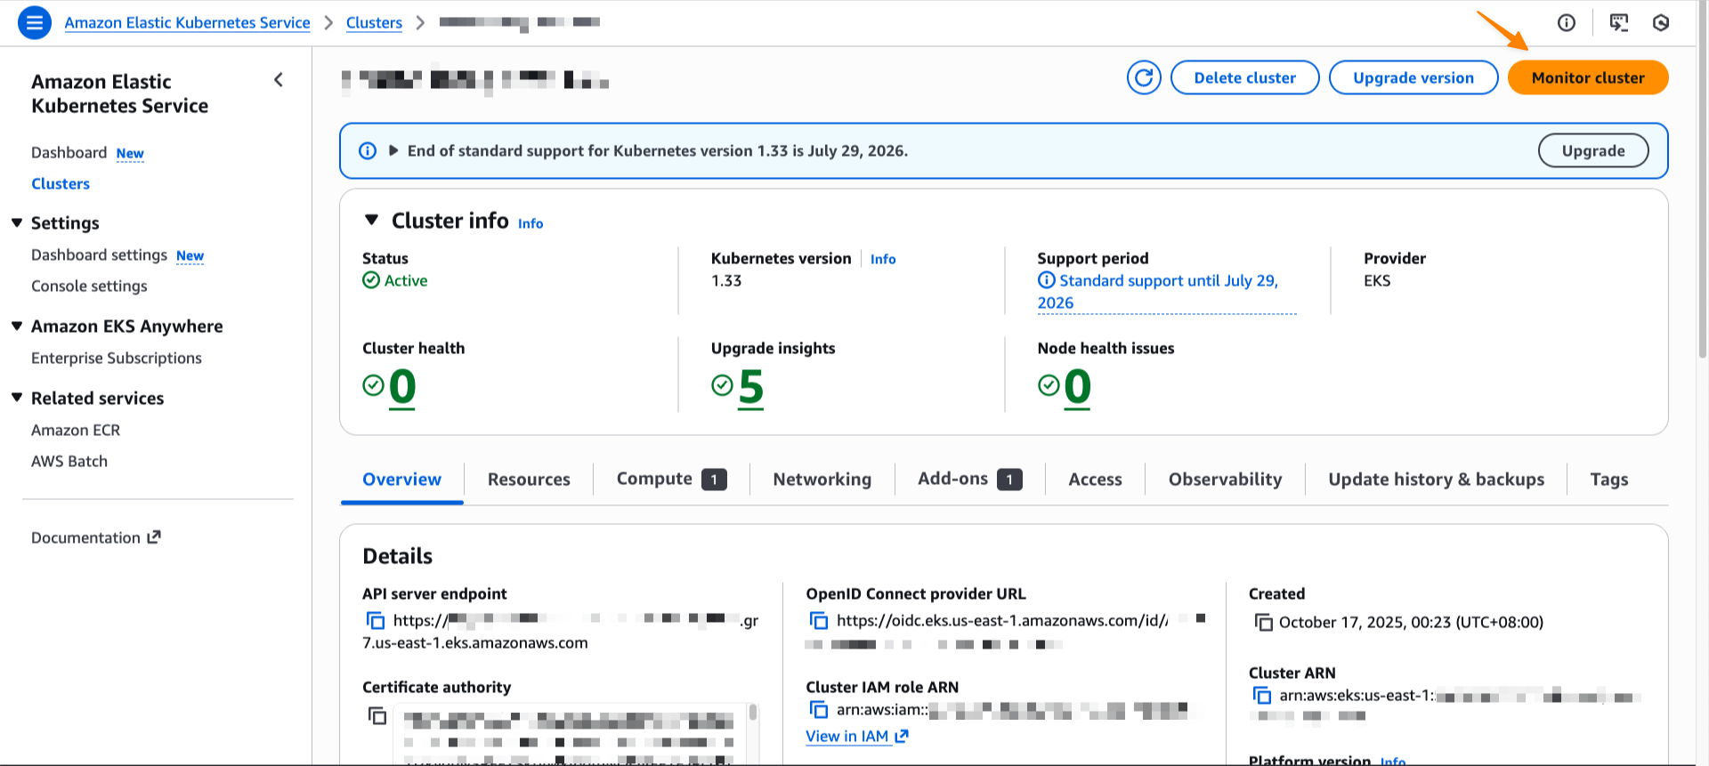Copy the API server endpoint
1709x766 pixels.
[376, 621]
